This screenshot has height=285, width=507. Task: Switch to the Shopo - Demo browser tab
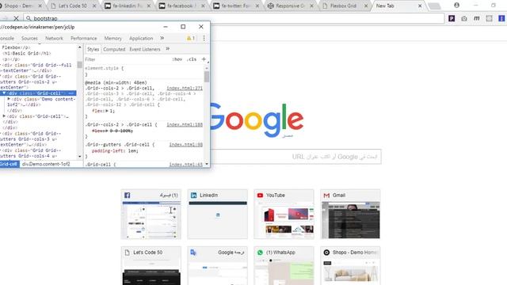click(x=19, y=6)
